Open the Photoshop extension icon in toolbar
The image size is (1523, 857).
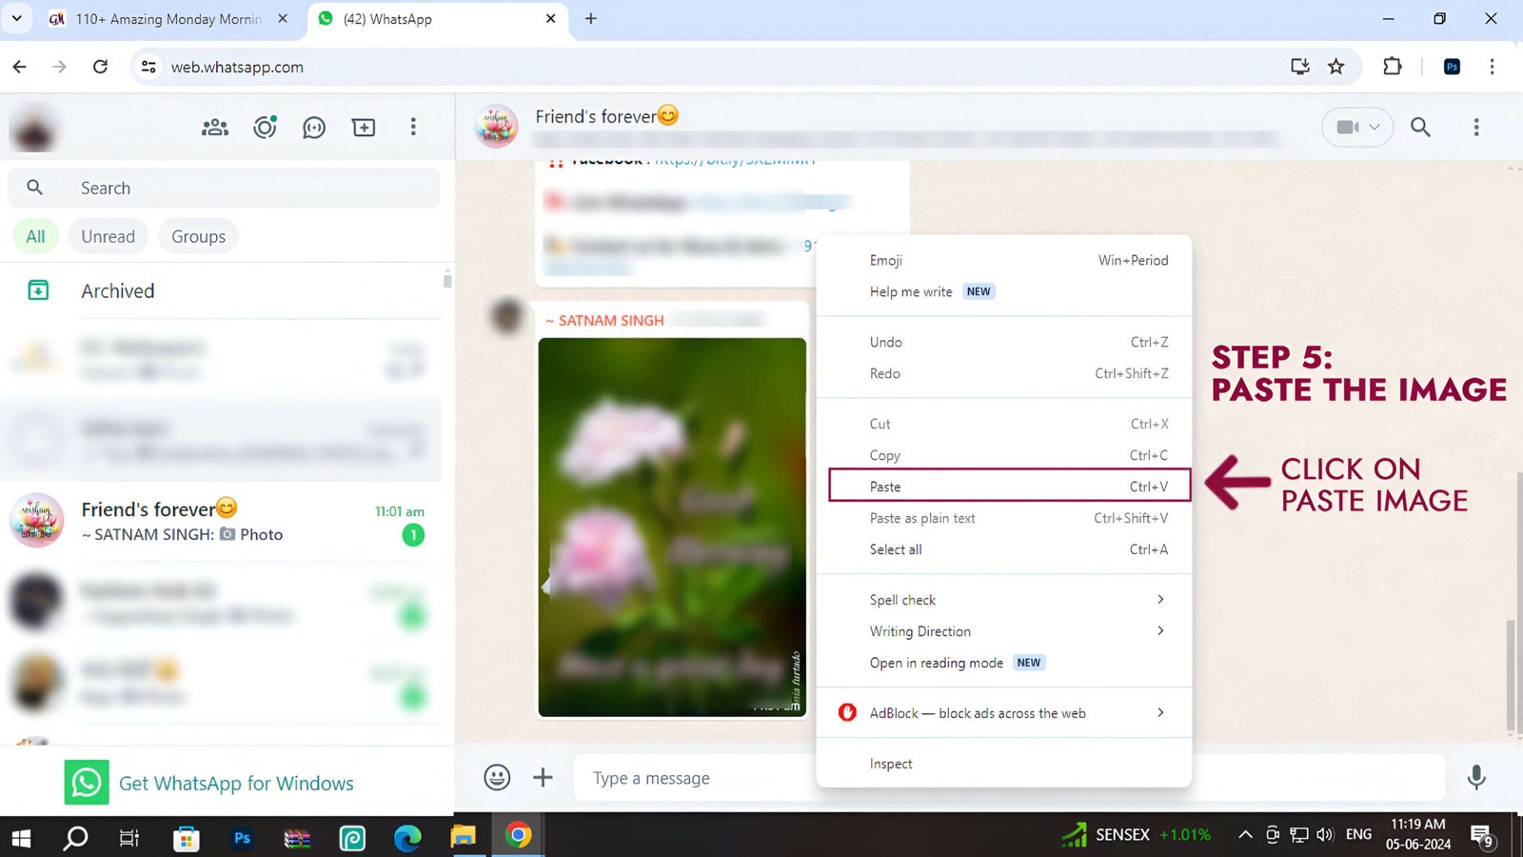coord(1452,67)
